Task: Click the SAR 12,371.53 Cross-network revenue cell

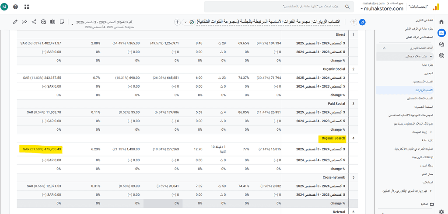Action: click(x=44, y=186)
